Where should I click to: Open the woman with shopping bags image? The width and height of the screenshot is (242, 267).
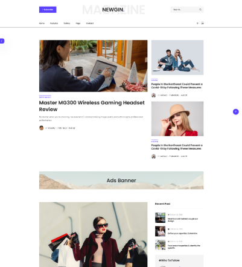click(93, 234)
